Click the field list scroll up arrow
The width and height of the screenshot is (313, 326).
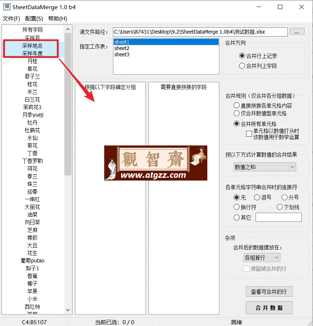(68, 29)
